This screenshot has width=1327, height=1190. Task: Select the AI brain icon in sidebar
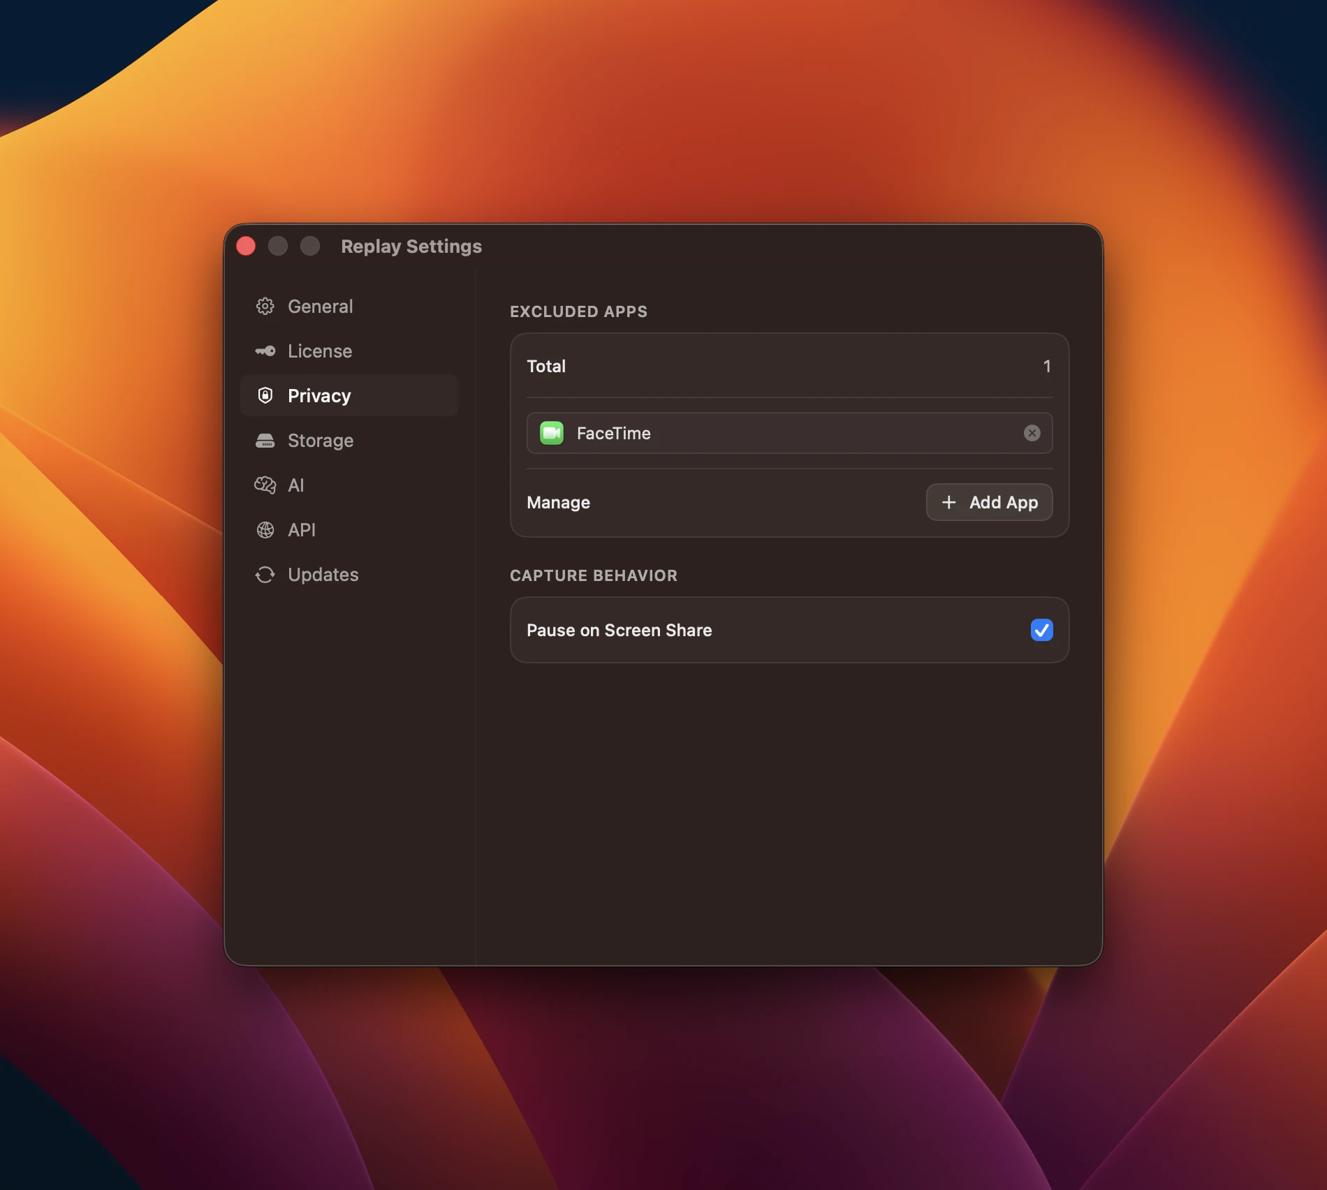pyautogui.click(x=265, y=485)
